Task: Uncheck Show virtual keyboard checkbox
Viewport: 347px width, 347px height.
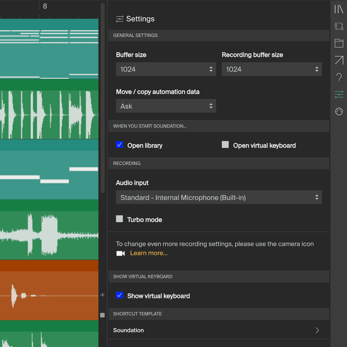Action: (x=120, y=295)
